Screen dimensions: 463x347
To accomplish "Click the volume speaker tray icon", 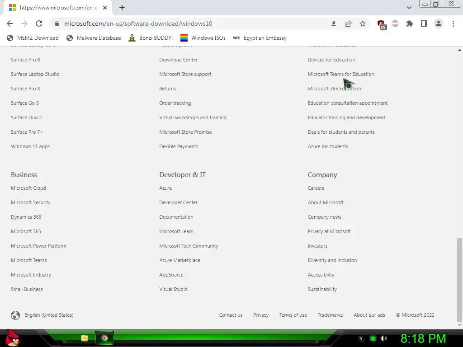I will point(384,338).
